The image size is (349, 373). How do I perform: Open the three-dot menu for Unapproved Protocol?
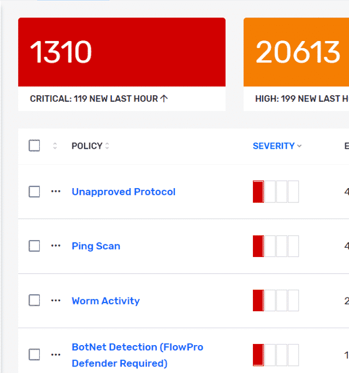[56, 191]
